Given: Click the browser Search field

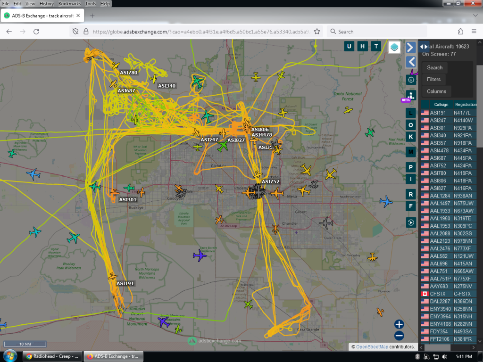Looking at the screenshot, I should [x=377, y=32].
